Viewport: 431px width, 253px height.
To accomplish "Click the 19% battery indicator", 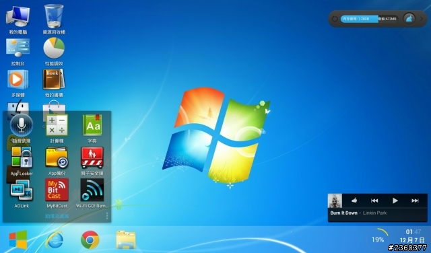I will click(378, 240).
